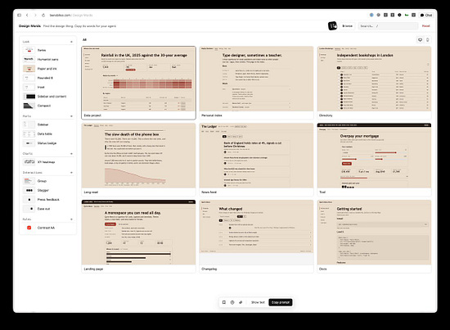Open the Docs Getting started card
Screen dimensions: 450x330
pos(374,237)
